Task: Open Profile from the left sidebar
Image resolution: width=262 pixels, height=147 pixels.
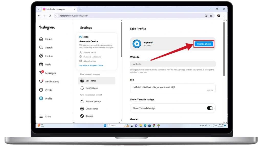Action: pos(46,99)
